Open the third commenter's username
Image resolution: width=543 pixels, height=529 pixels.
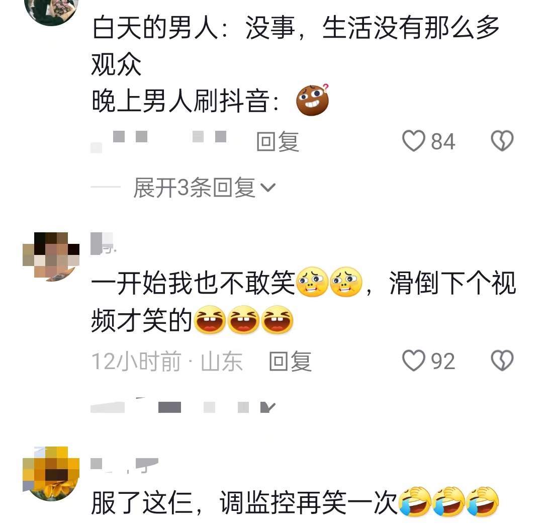coord(124,465)
